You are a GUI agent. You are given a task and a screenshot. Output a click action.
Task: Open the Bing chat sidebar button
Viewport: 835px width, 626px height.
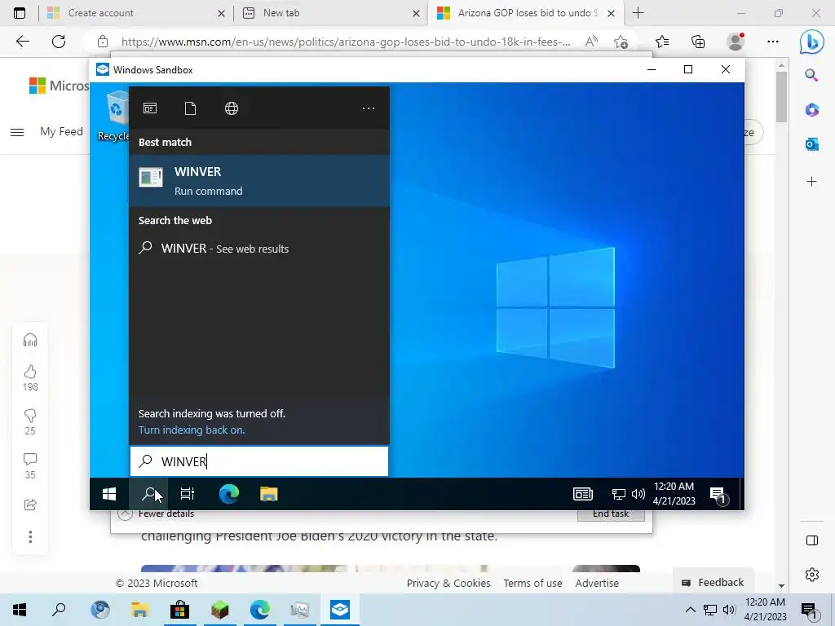811,42
